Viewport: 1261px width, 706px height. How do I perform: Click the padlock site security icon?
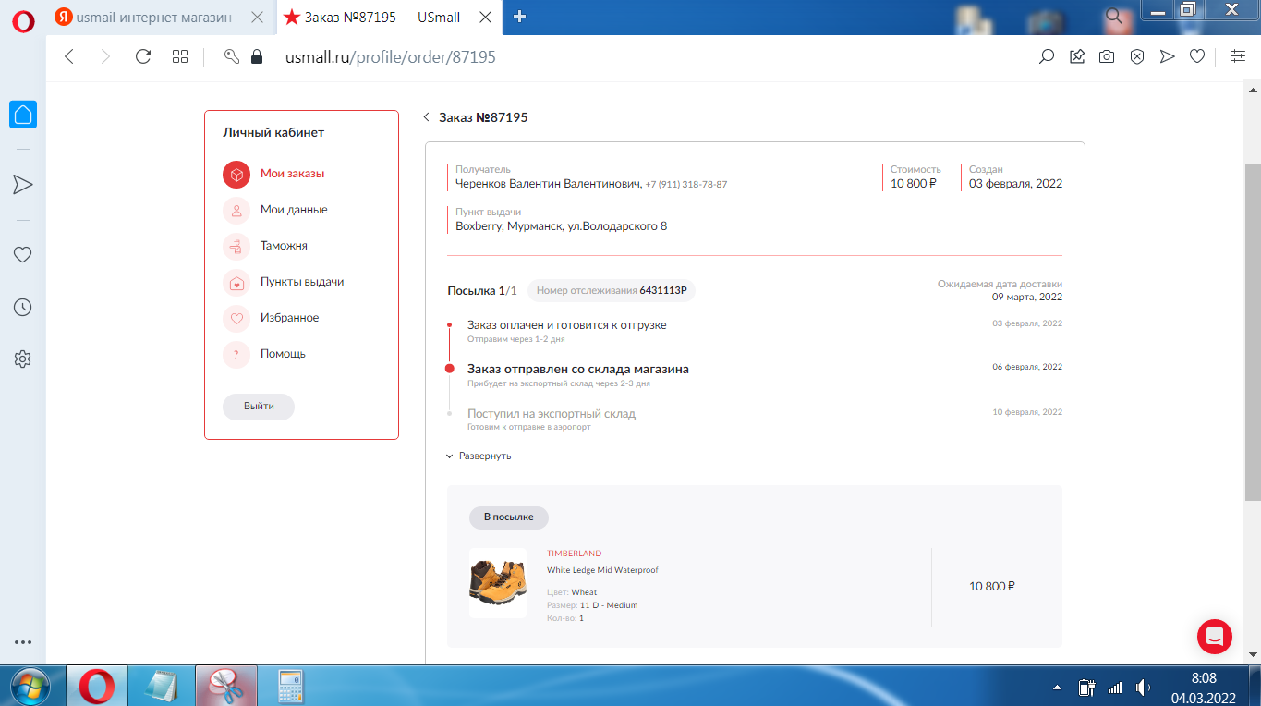click(x=257, y=56)
